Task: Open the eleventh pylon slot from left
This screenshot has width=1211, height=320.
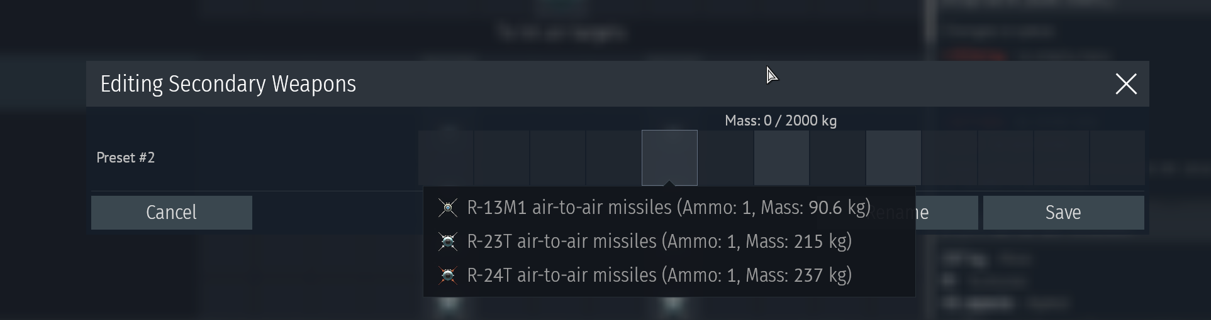Action: click(1005, 157)
